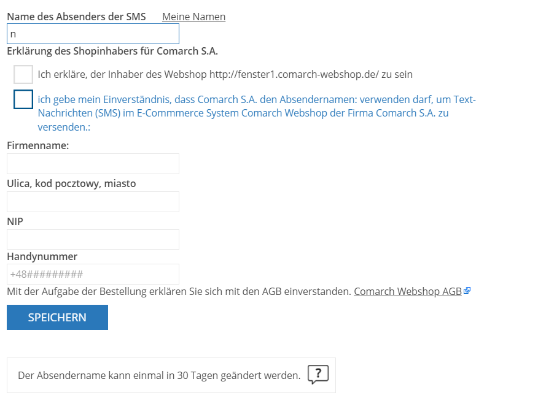Click the external link icon beside AGB
The width and height of the screenshot is (538, 398).
(467, 291)
